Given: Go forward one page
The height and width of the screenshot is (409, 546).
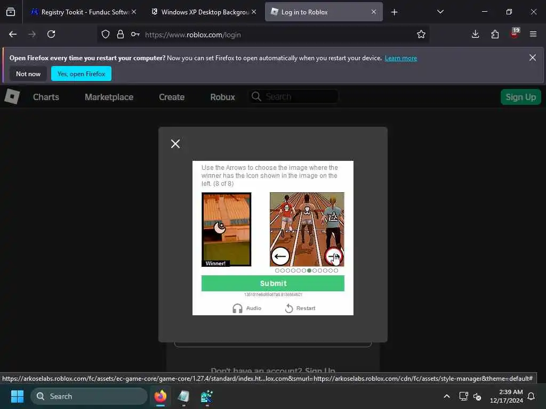Looking at the screenshot, I should (32, 34).
